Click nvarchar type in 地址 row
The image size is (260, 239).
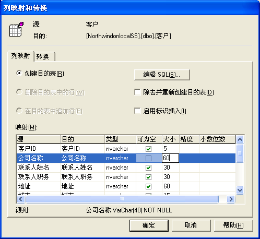pos(120,186)
